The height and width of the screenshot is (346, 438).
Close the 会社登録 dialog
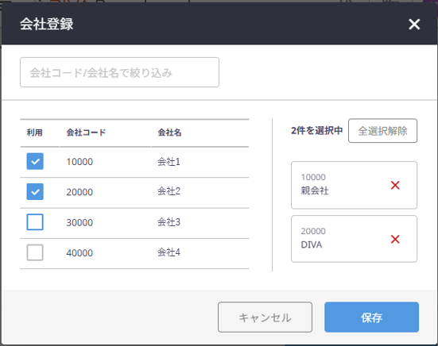(414, 25)
